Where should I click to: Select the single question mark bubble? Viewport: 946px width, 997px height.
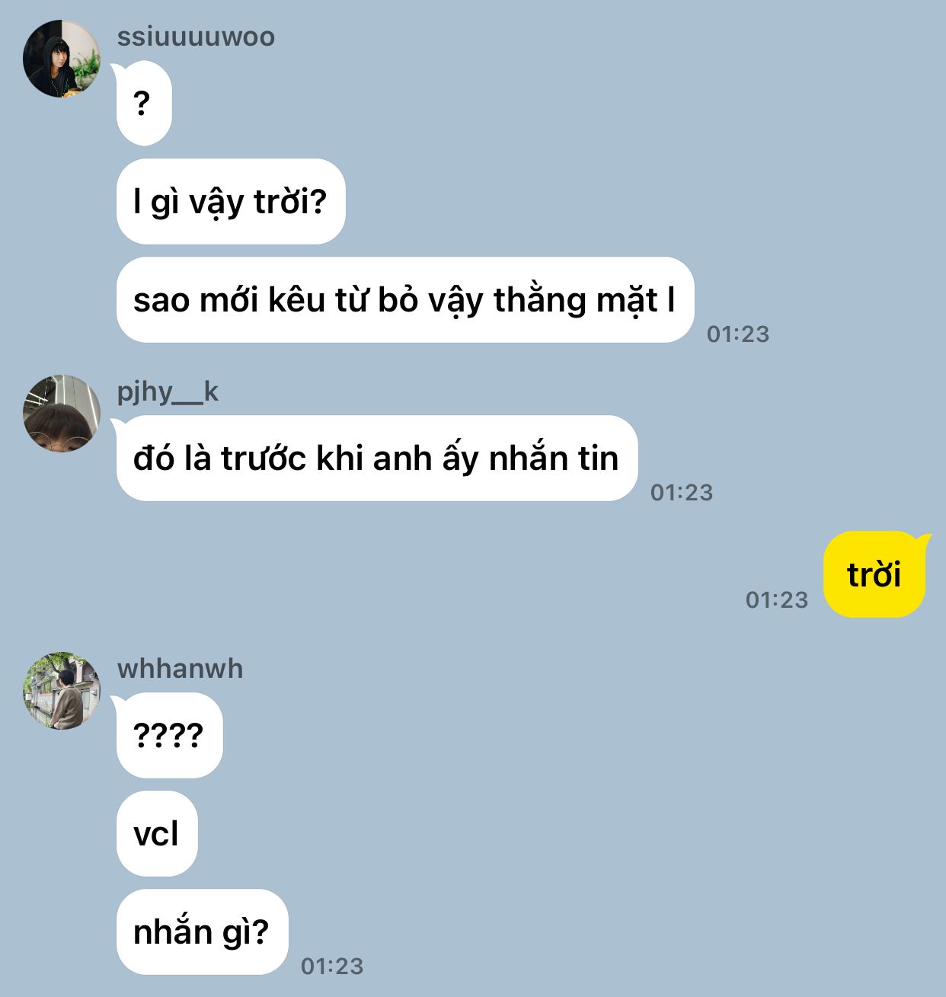[x=144, y=104]
